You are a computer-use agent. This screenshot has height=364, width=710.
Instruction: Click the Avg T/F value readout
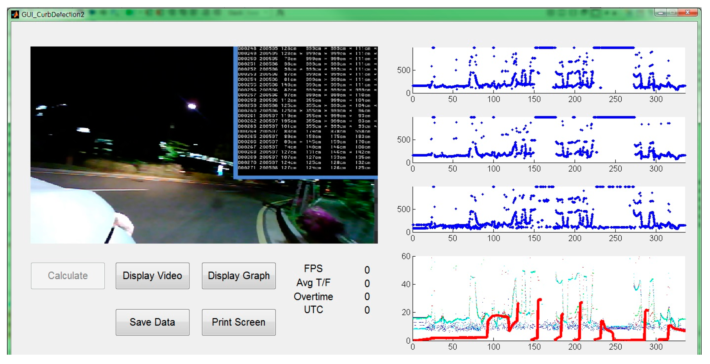tap(367, 283)
